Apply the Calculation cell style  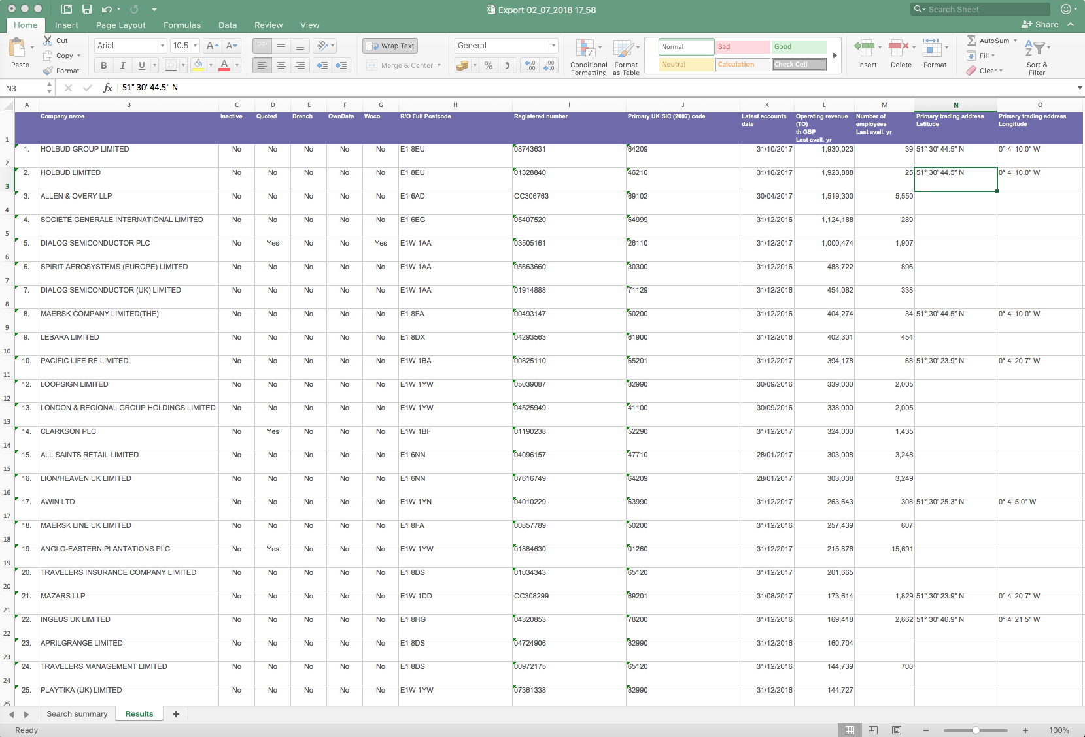click(x=743, y=65)
